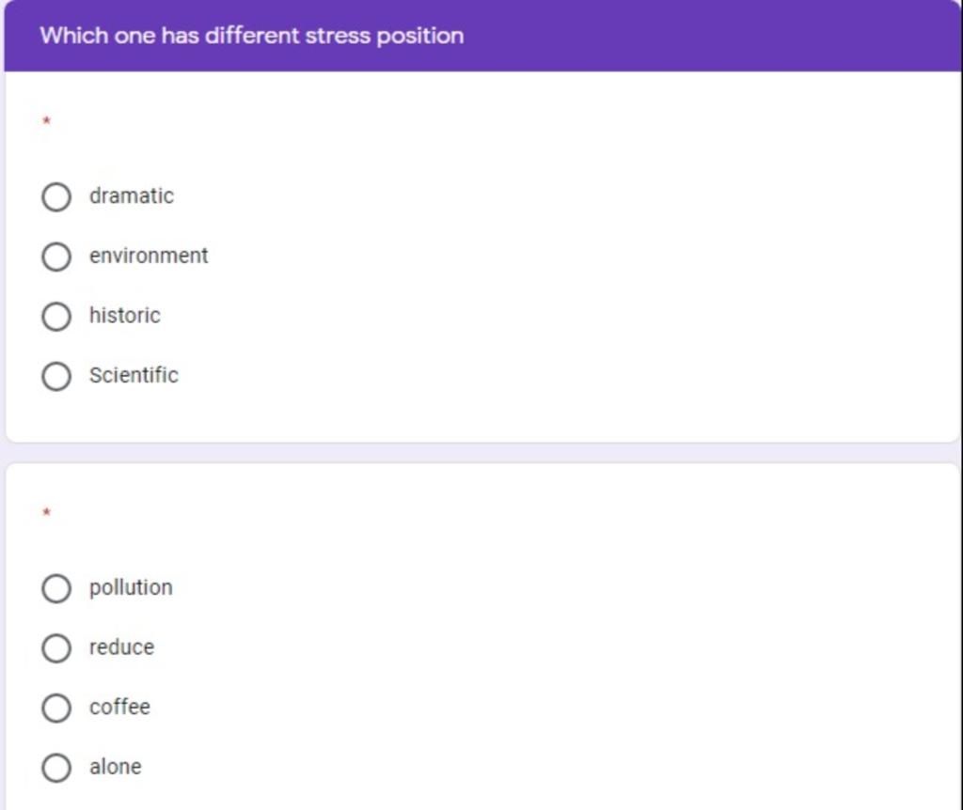Pick the alone radio circle
The height and width of the screenshot is (810, 963).
[x=56, y=768]
